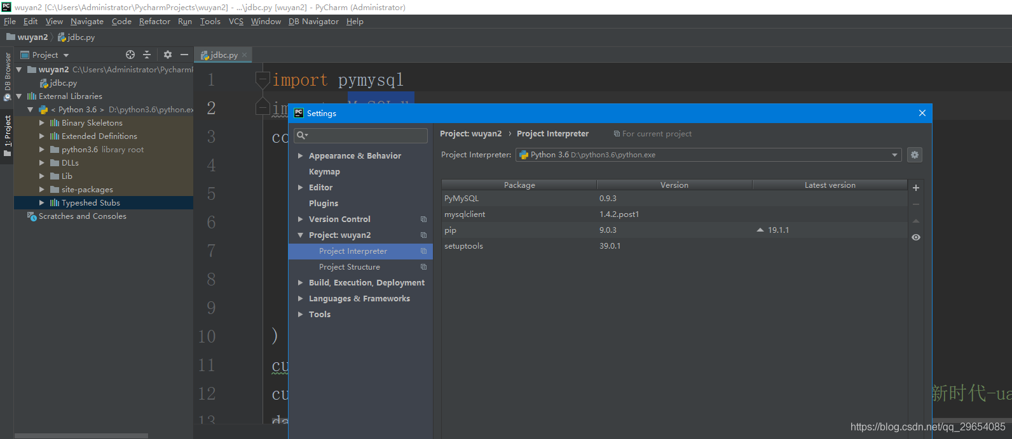Select pip package row

coord(674,230)
